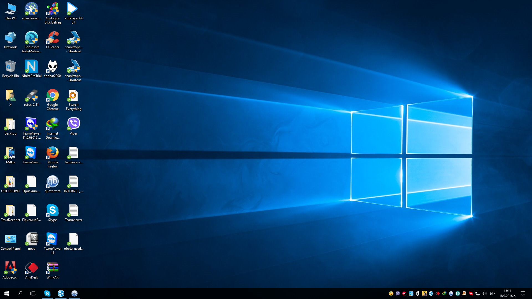Image resolution: width=532 pixels, height=299 pixels.
Task: Select the nova file icon
Action: click(32, 242)
